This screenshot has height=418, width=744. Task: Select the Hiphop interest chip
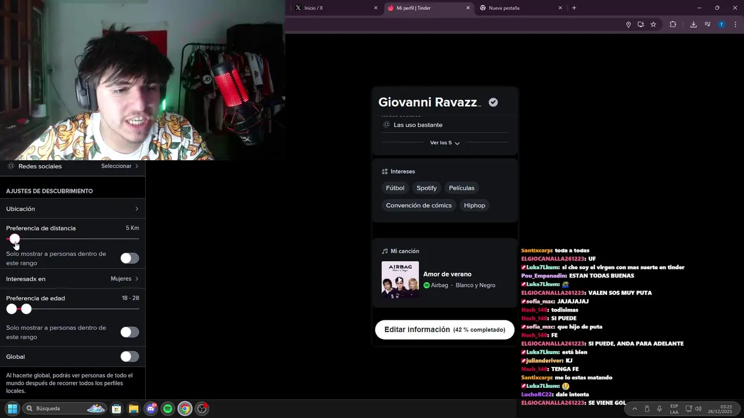474,206
